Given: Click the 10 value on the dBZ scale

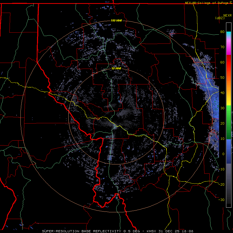Looking at the screenshot, I should click(x=222, y=139).
